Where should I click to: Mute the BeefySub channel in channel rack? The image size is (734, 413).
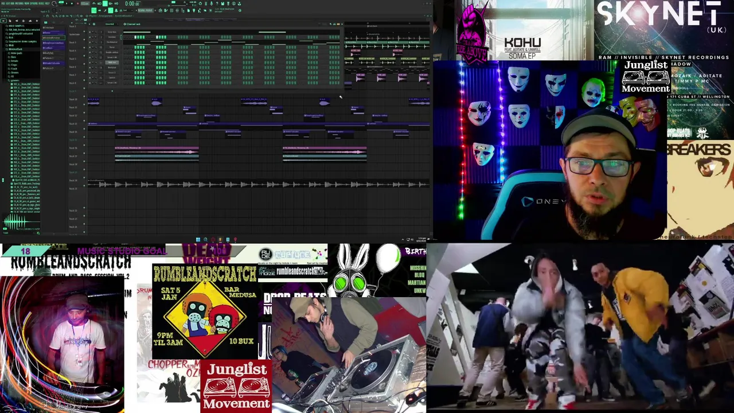pos(90,68)
